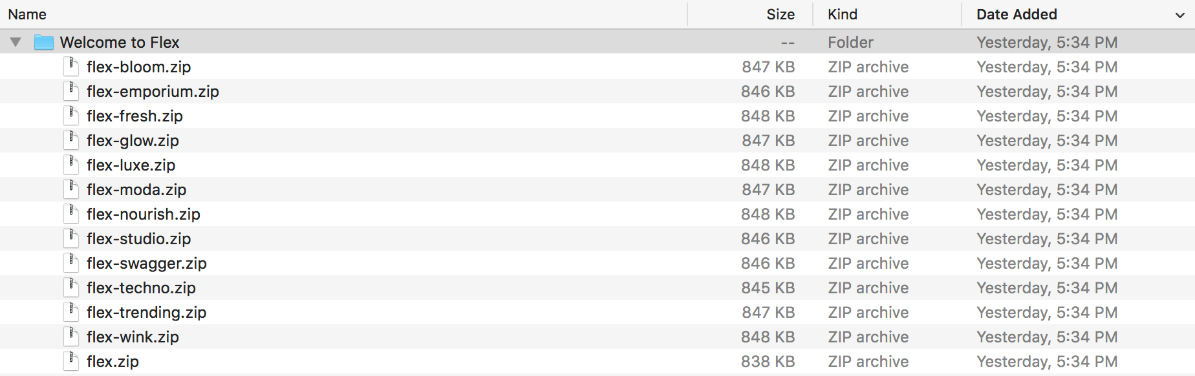The height and width of the screenshot is (376, 1195).
Task: Click the blue Welcome to Flex folder icon
Action: 43,41
